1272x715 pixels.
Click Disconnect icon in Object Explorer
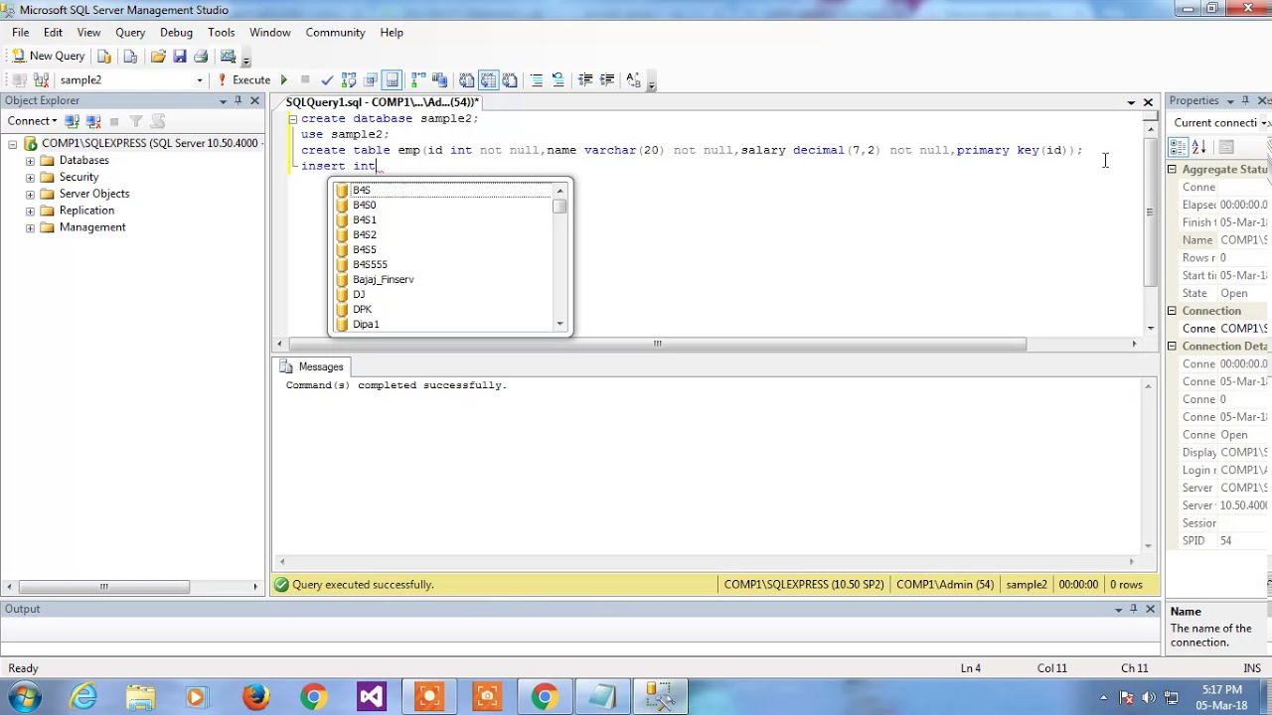pyautogui.click(x=93, y=121)
